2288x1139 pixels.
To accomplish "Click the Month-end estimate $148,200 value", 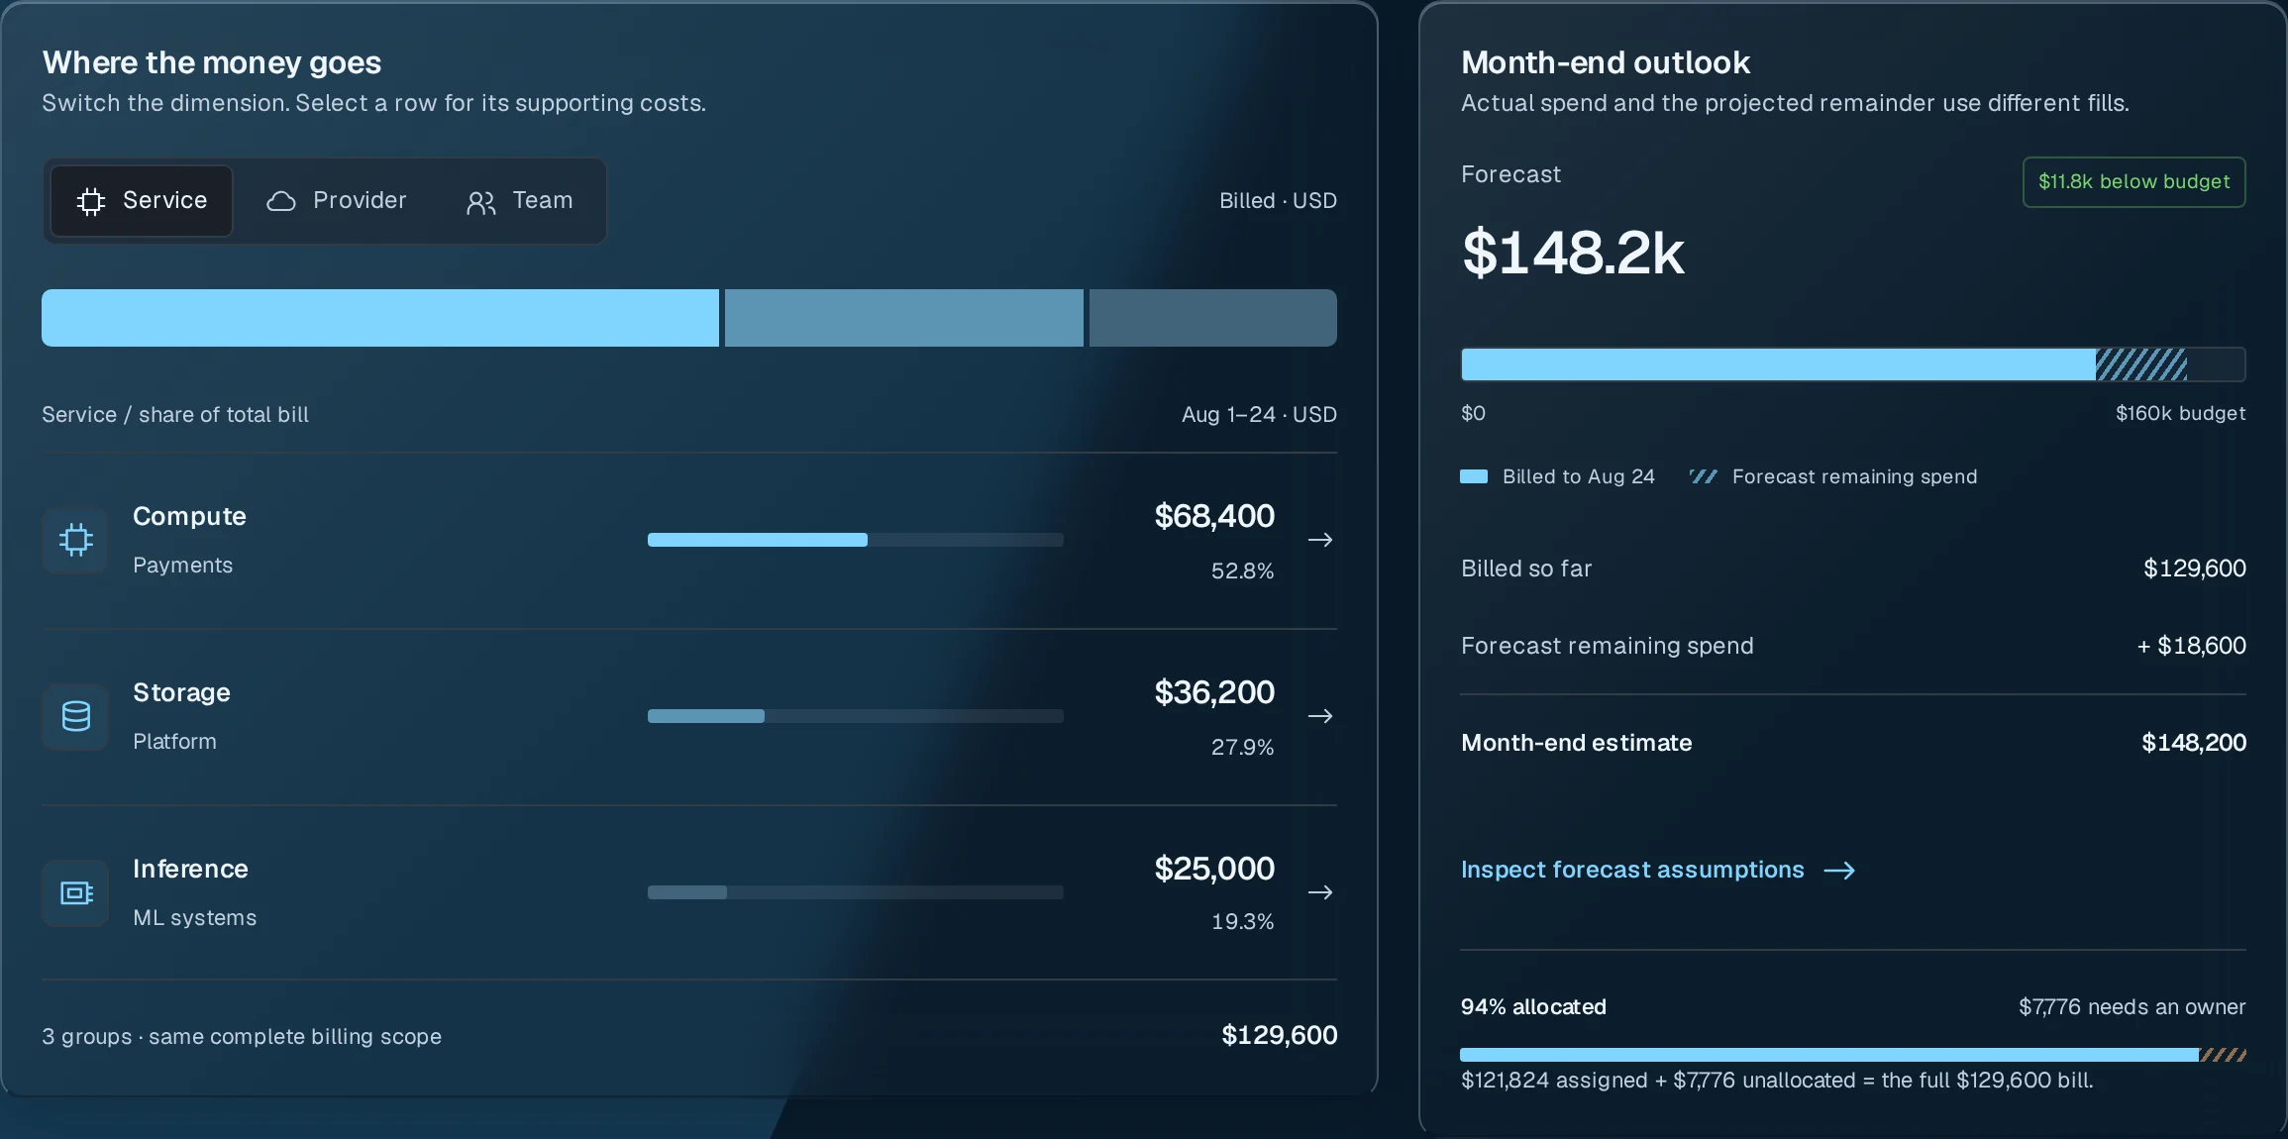I will 2193,743.
